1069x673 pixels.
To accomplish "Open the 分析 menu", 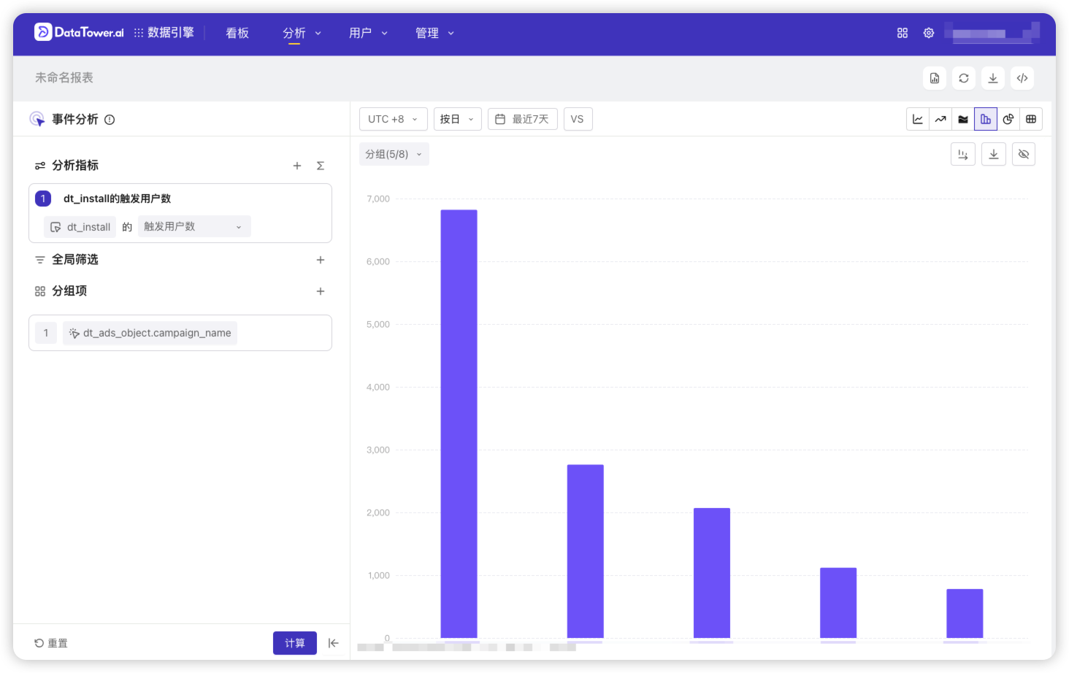I will [302, 33].
